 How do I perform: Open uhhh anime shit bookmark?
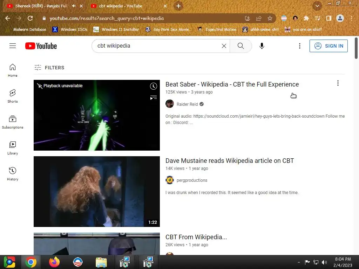[260, 29]
